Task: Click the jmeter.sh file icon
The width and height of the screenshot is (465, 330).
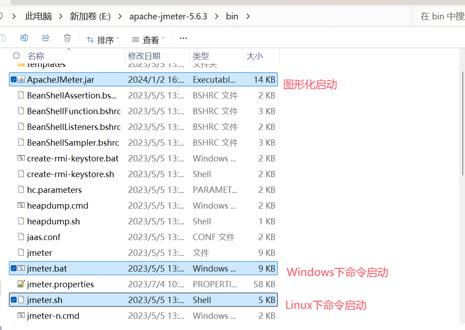Action: tap(21, 300)
